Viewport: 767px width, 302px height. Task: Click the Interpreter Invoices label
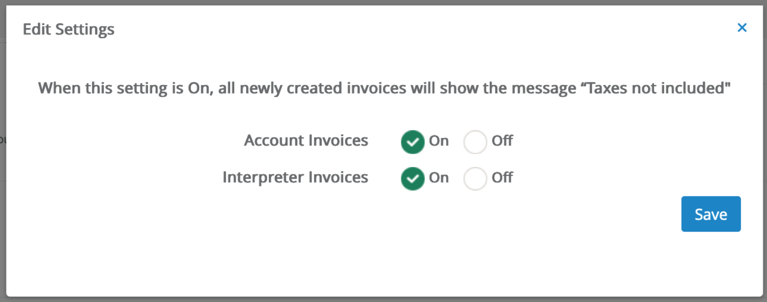tap(295, 177)
